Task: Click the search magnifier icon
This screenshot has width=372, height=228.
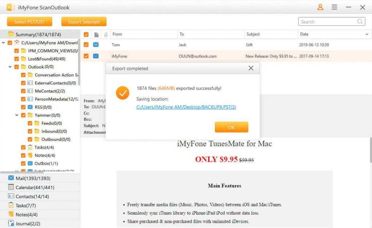Action: [360, 22]
